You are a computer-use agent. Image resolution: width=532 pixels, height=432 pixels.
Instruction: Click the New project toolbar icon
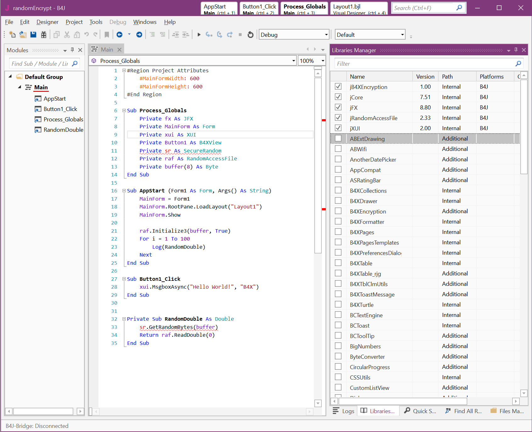click(12, 35)
